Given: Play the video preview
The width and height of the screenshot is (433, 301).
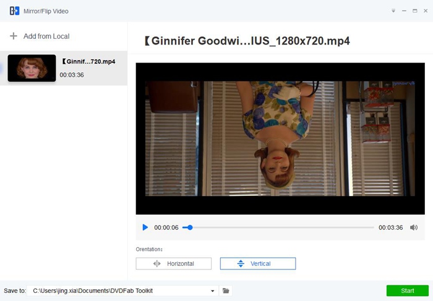Looking at the screenshot, I should [x=145, y=227].
